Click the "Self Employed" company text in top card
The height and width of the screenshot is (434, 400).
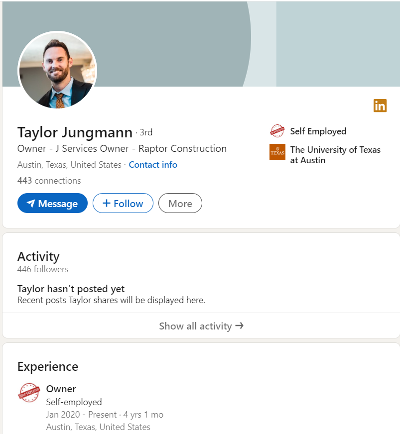tap(318, 131)
